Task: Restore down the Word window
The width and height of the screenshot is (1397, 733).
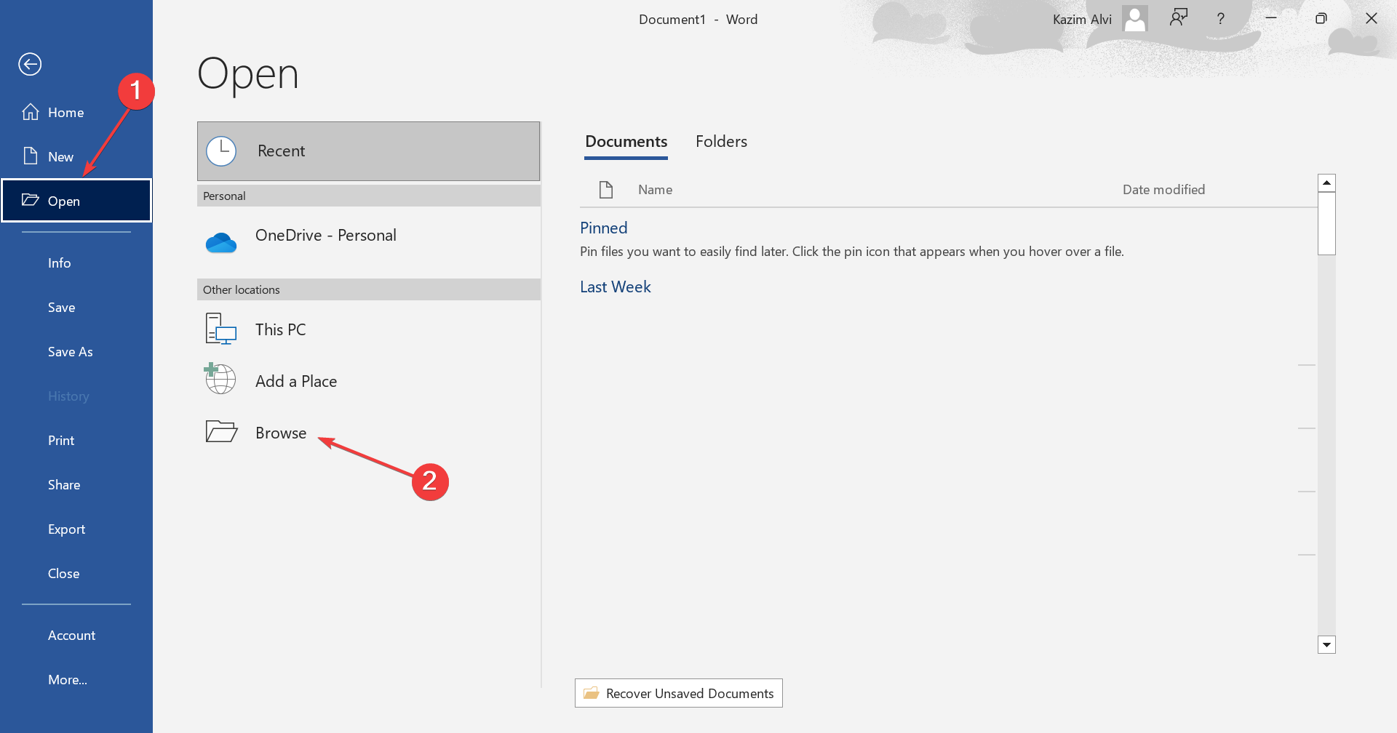Action: [x=1321, y=18]
